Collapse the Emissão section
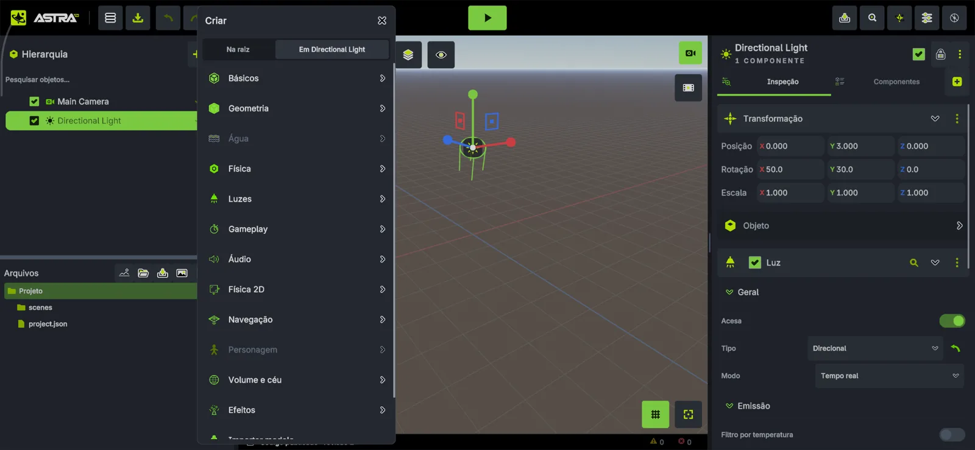The width and height of the screenshot is (975, 450). pyautogui.click(x=729, y=406)
